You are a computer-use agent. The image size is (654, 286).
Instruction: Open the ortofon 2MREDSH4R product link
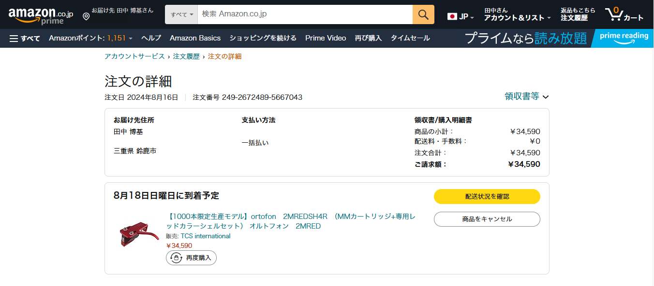(x=291, y=221)
